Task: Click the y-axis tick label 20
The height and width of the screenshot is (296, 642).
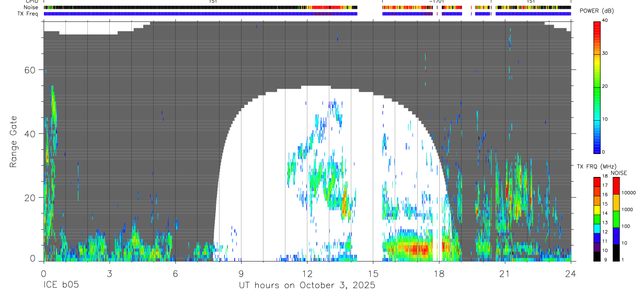Action: pos(31,198)
